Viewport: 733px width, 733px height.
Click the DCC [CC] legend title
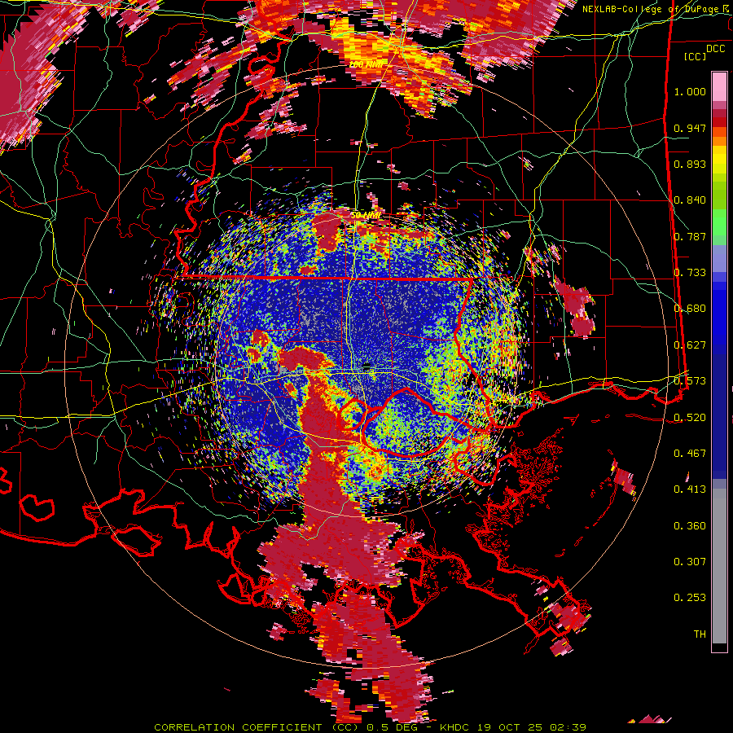(x=704, y=52)
